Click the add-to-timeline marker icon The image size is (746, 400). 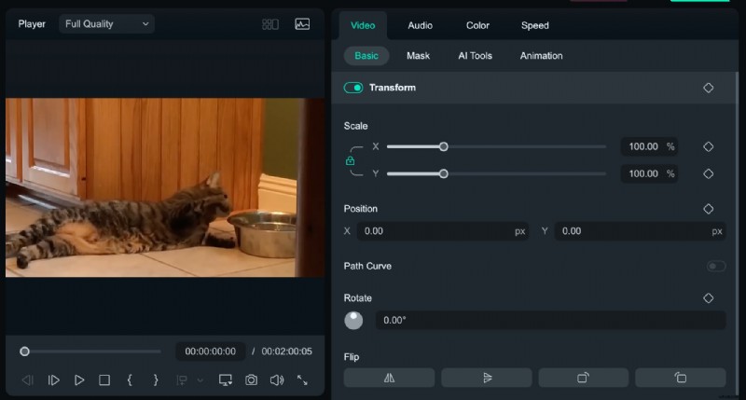[182, 380]
